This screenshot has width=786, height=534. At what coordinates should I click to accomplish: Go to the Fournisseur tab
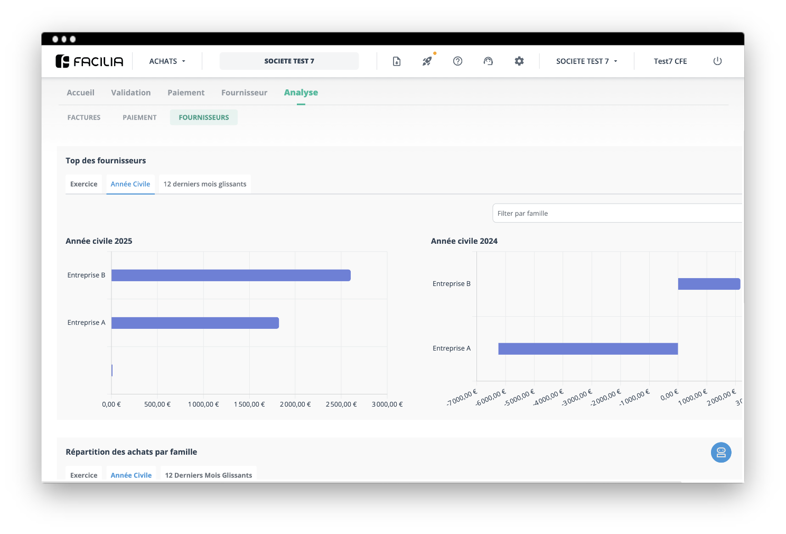click(244, 93)
